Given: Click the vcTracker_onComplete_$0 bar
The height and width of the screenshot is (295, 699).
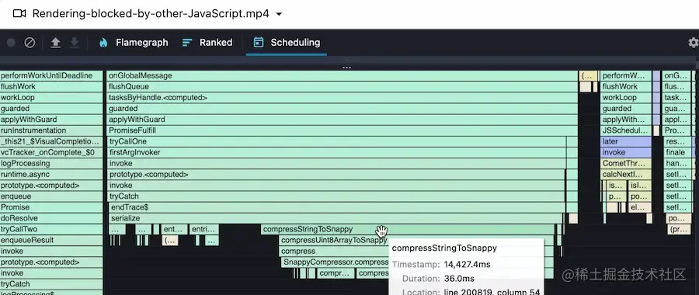Looking at the screenshot, I should [51, 152].
